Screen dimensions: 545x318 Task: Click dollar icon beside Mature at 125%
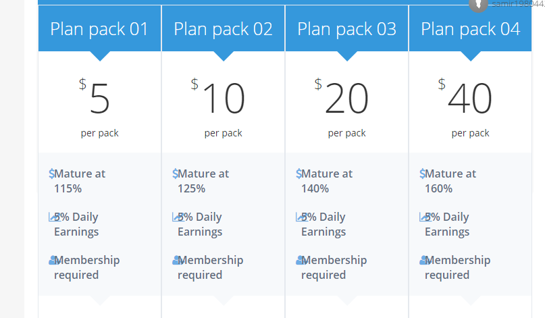pyautogui.click(x=175, y=174)
